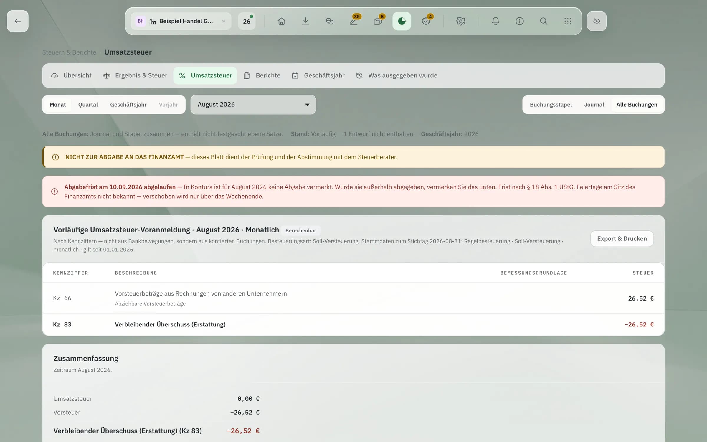Click the download/import arrow icon
This screenshot has width=707, height=442.
[305, 21]
